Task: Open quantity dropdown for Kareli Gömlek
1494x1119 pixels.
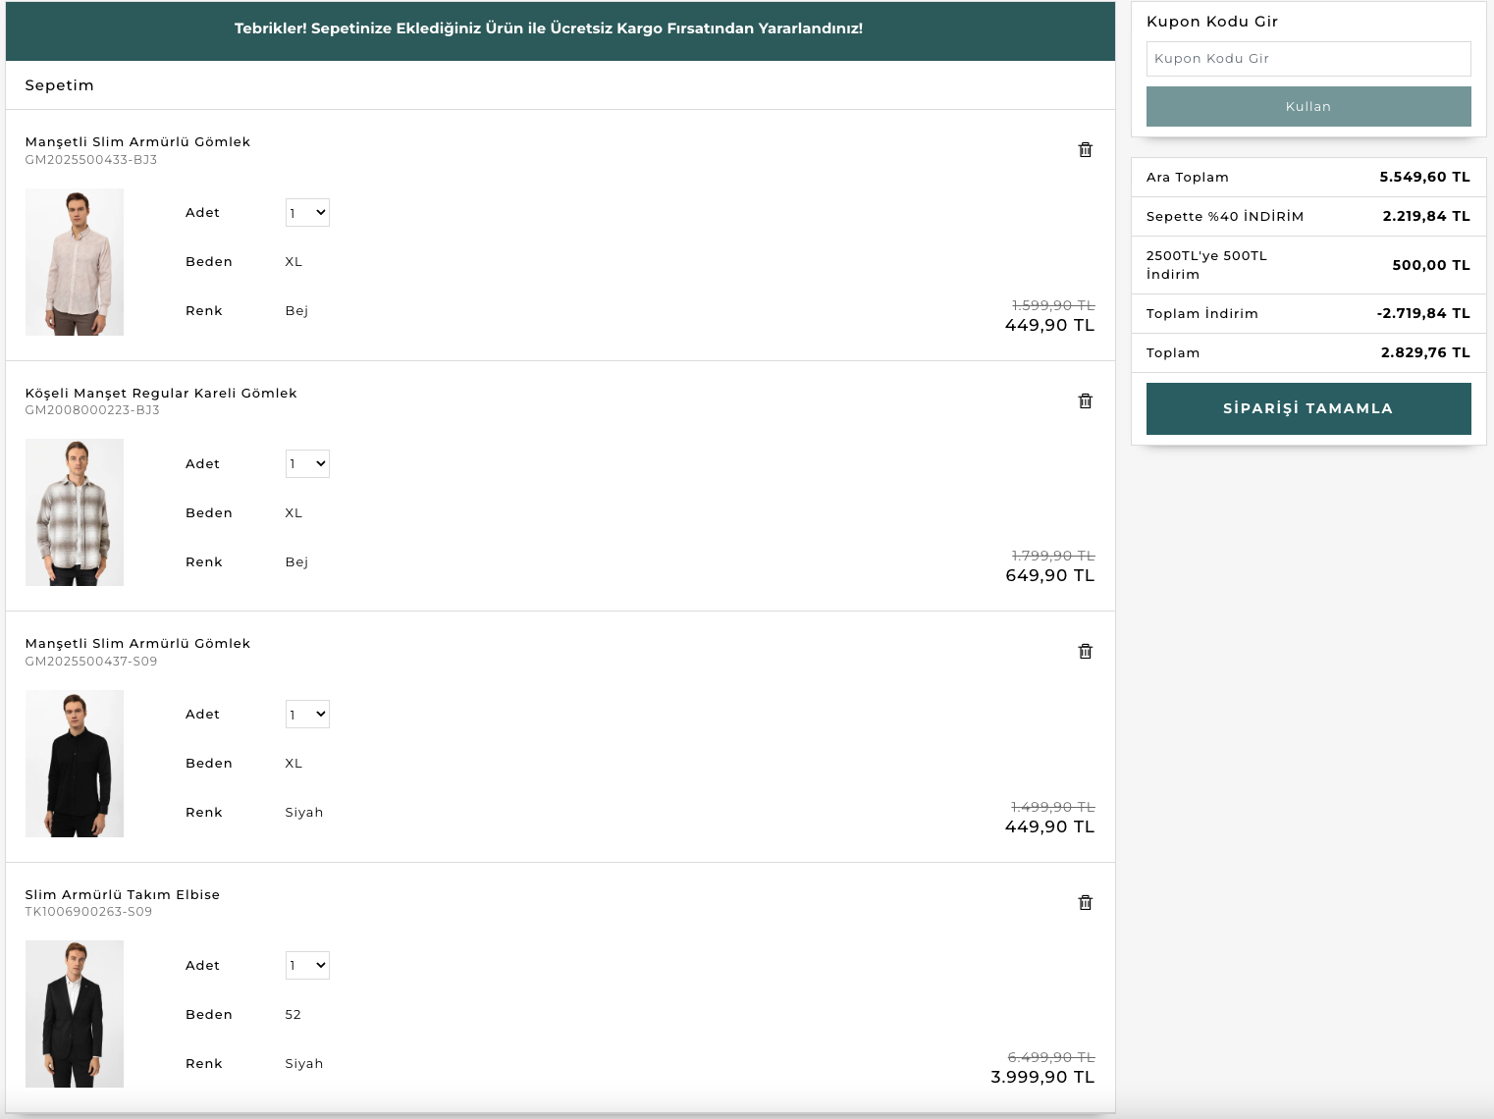Action: (307, 464)
